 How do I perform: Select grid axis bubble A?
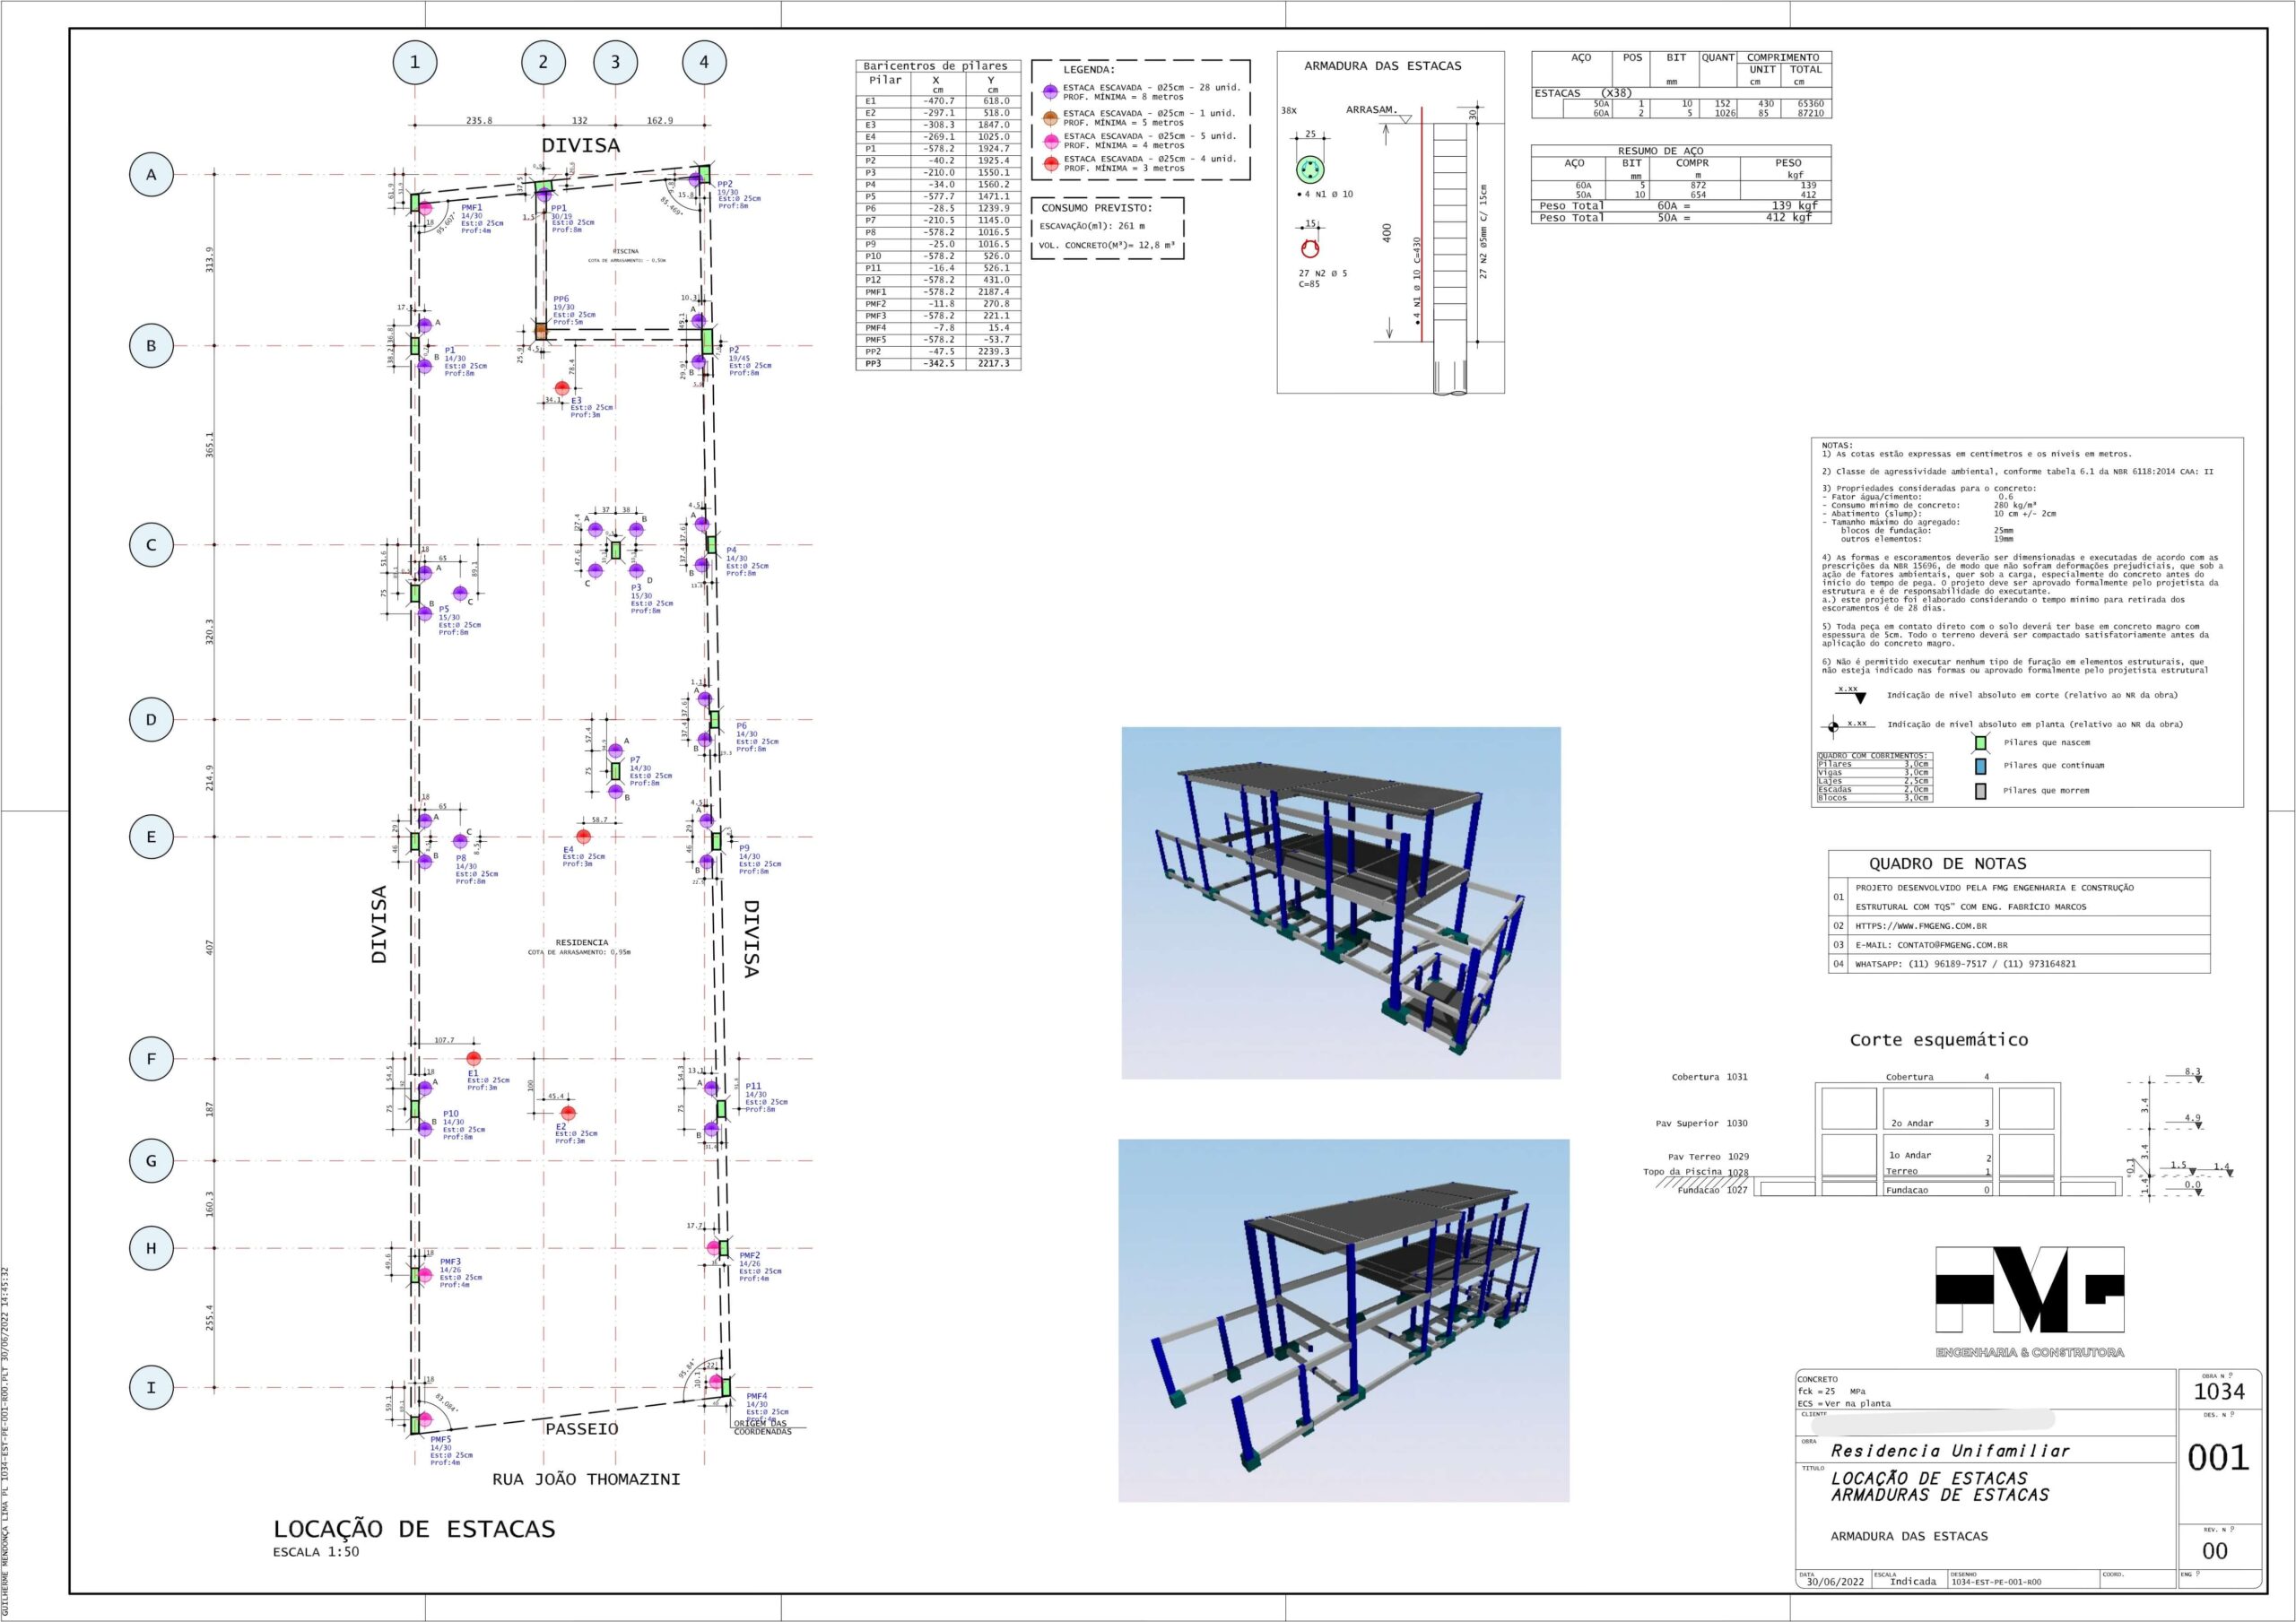click(151, 175)
